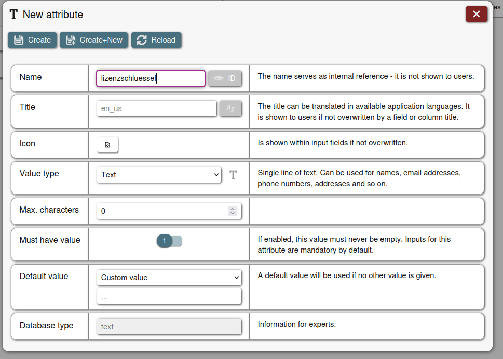Screen dimensions: 503x359
Task: Click the Title en_us input field
Action: [x=156, y=108]
